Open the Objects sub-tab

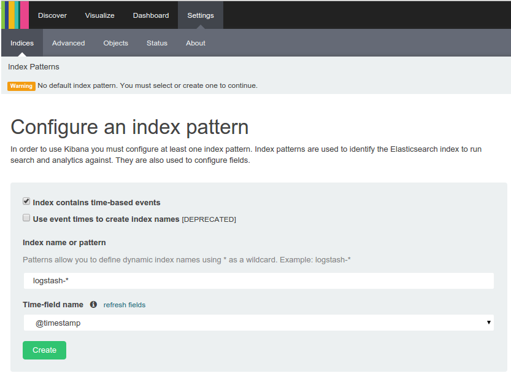coord(116,43)
